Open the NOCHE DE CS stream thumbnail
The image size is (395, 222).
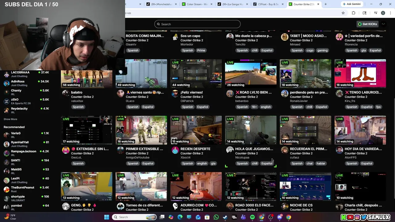coord(306,187)
